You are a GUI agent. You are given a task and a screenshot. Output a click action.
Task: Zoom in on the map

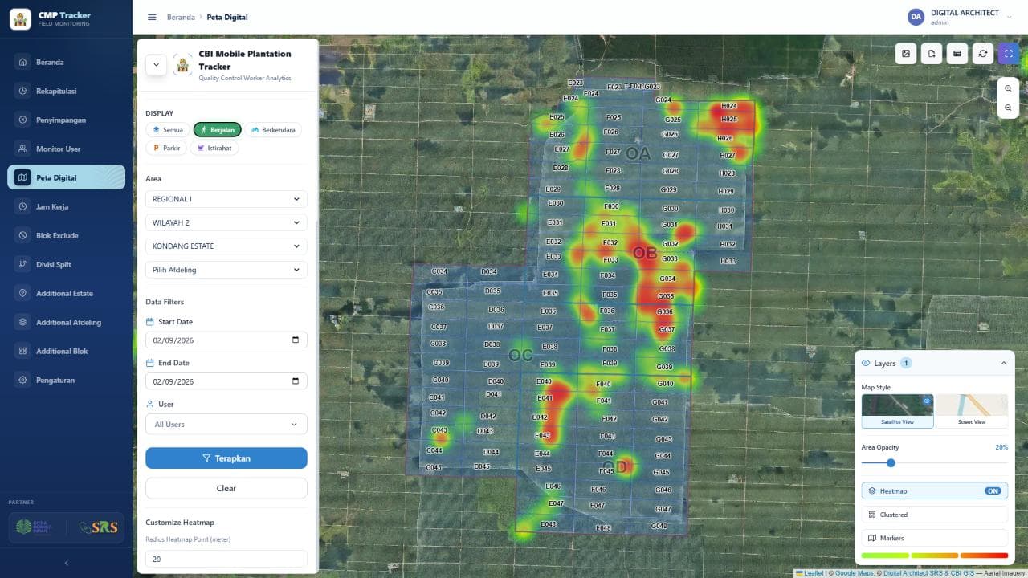point(1008,88)
